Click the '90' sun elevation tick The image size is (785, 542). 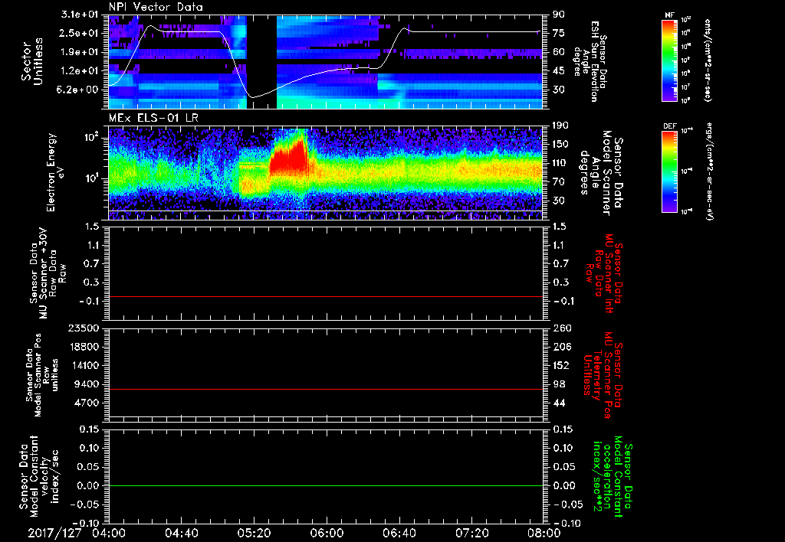[559, 14]
